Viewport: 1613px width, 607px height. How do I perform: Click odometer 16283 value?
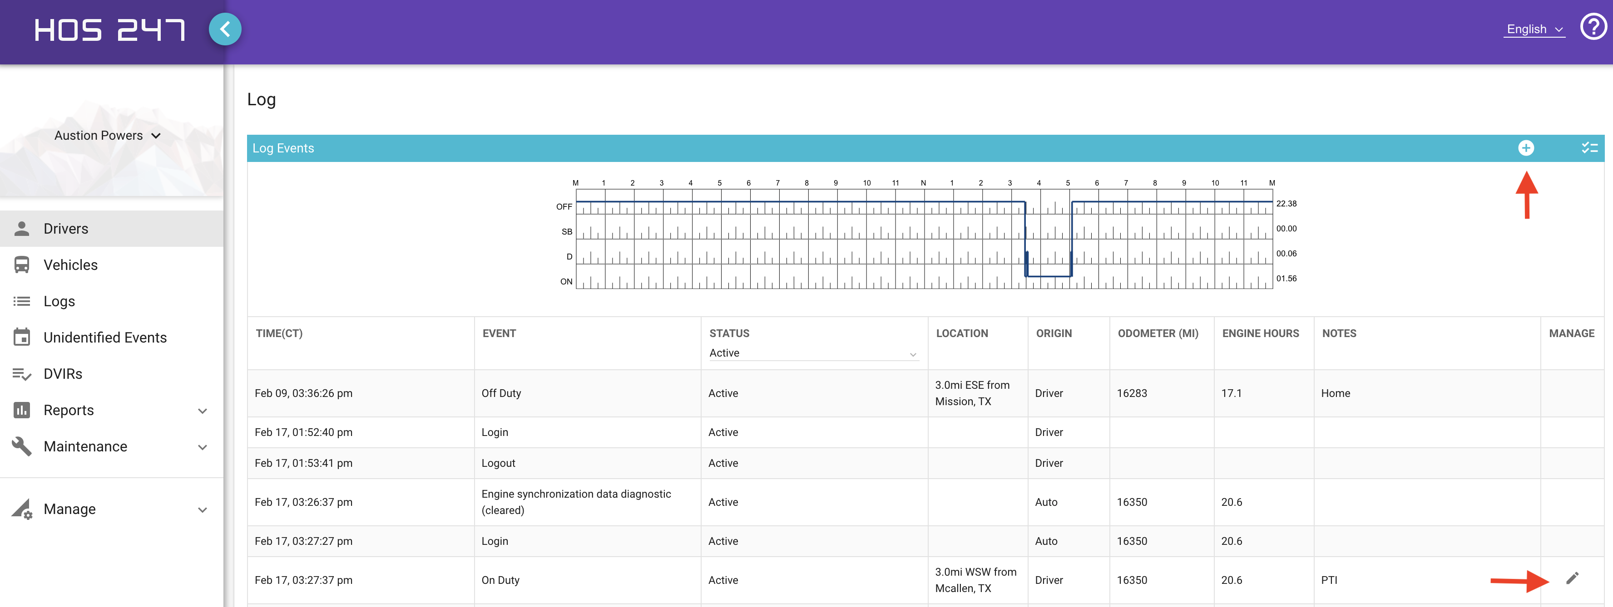pyautogui.click(x=1132, y=393)
